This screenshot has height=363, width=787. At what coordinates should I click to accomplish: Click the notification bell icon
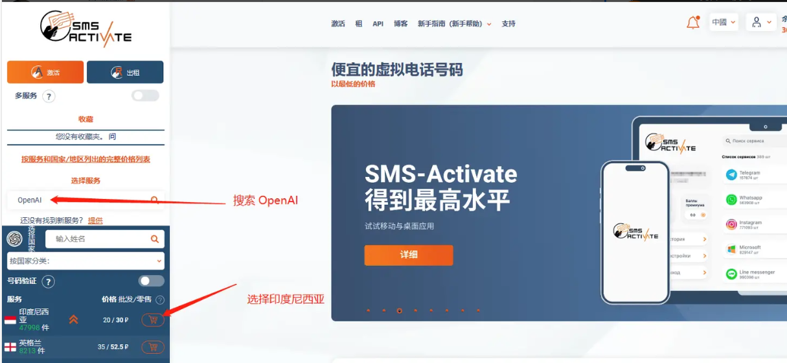coord(693,23)
